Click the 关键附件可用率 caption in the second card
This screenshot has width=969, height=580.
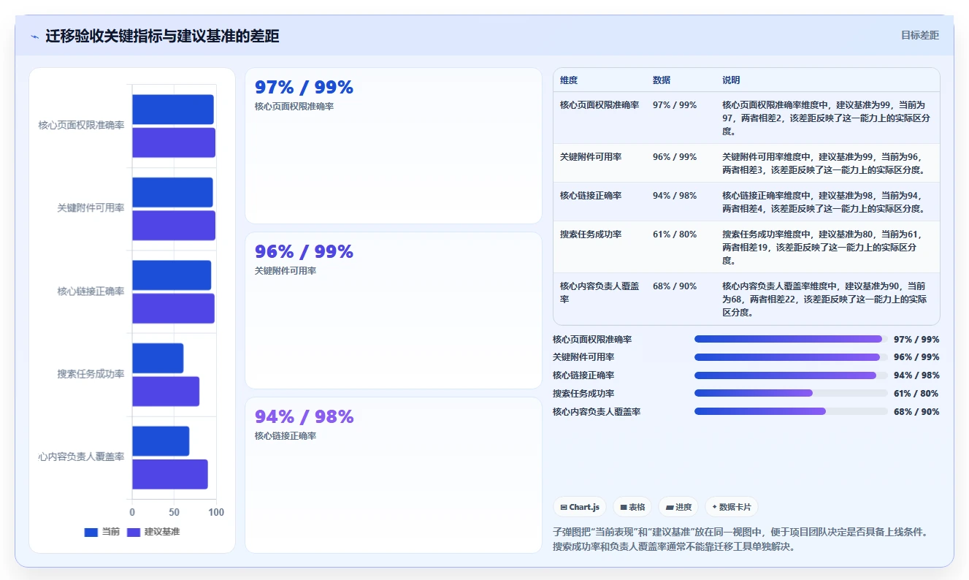point(286,271)
